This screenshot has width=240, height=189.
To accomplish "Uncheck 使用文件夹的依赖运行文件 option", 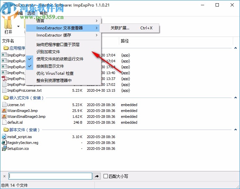I will 64,59.
